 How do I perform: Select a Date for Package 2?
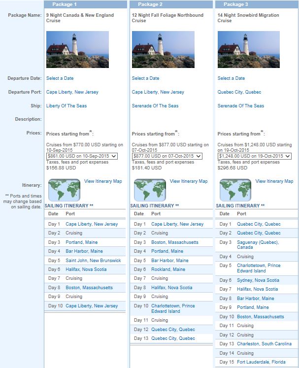coord(145,78)
